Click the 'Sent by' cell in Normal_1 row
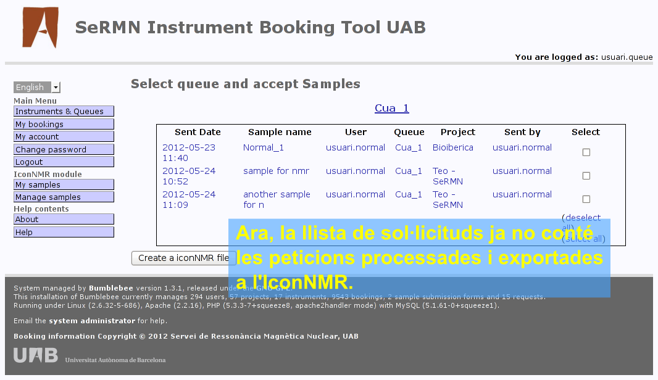Viewport: 658px width, 380px height. tap(522, 147)
